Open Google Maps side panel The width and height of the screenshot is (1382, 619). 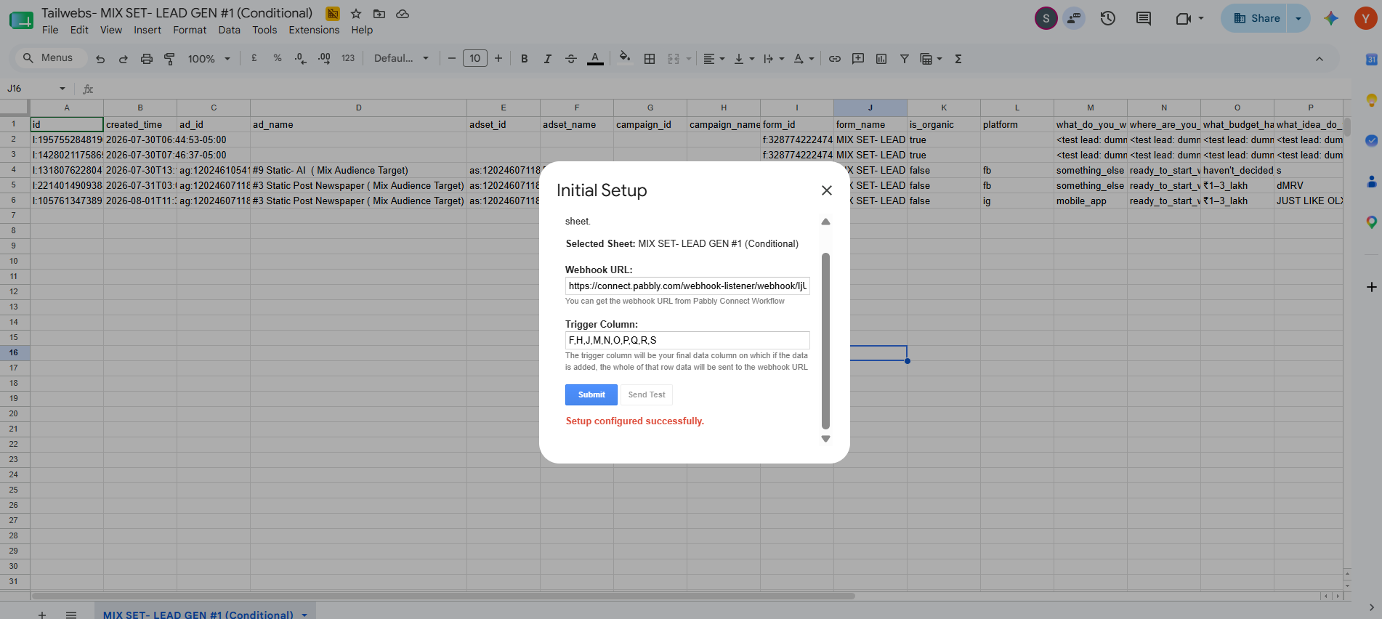coord(1371,222)
